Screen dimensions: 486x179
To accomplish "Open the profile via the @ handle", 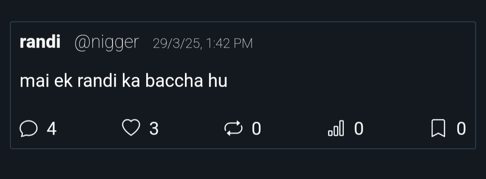I will click(x=107, y=43).
